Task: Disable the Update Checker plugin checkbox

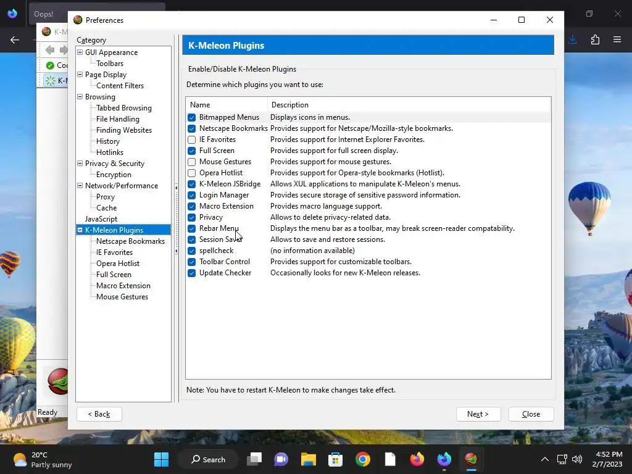Action: coord(192,273)
